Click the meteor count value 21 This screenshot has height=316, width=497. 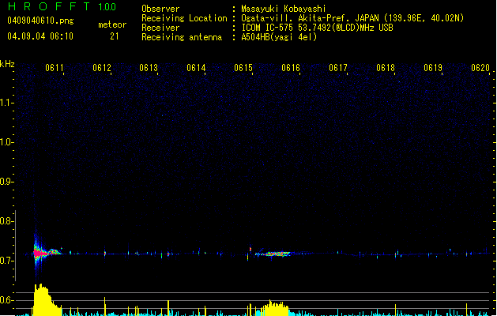[x=115, y=36]
